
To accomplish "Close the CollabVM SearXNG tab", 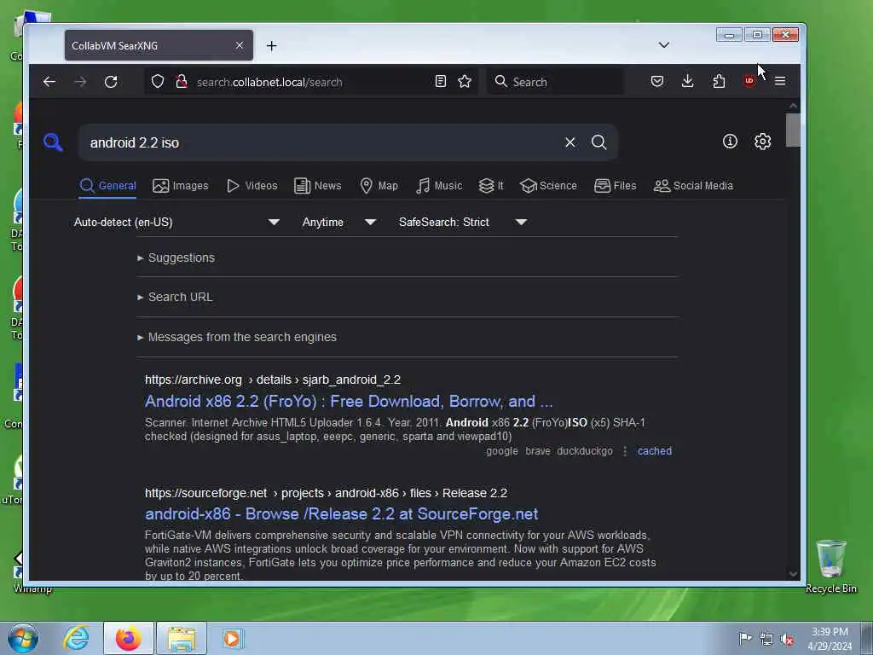I will coord(240,45).
